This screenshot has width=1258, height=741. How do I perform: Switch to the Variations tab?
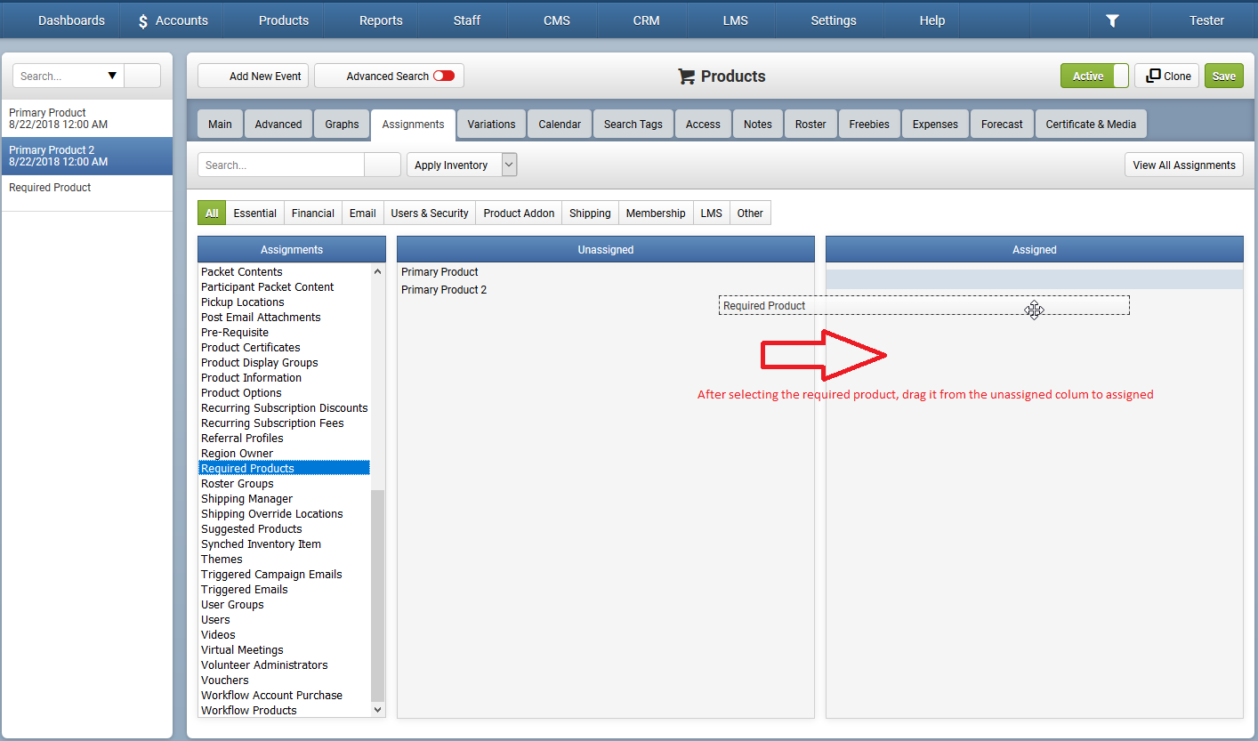(x=491, y=125)
